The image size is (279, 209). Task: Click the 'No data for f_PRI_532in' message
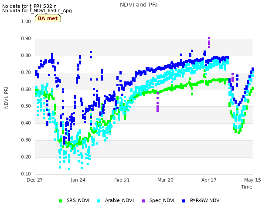[29, 6]
